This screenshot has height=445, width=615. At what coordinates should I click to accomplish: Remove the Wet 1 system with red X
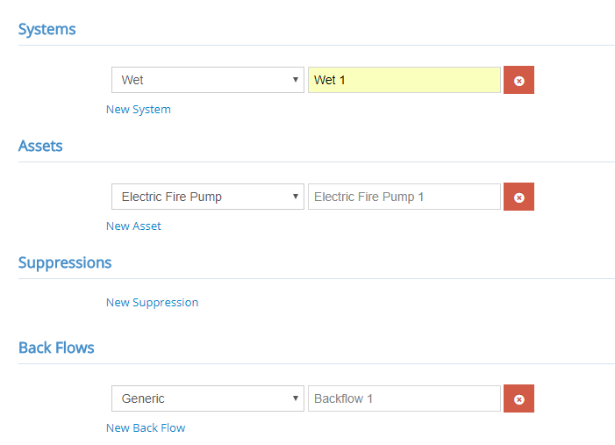pos(518,80)
